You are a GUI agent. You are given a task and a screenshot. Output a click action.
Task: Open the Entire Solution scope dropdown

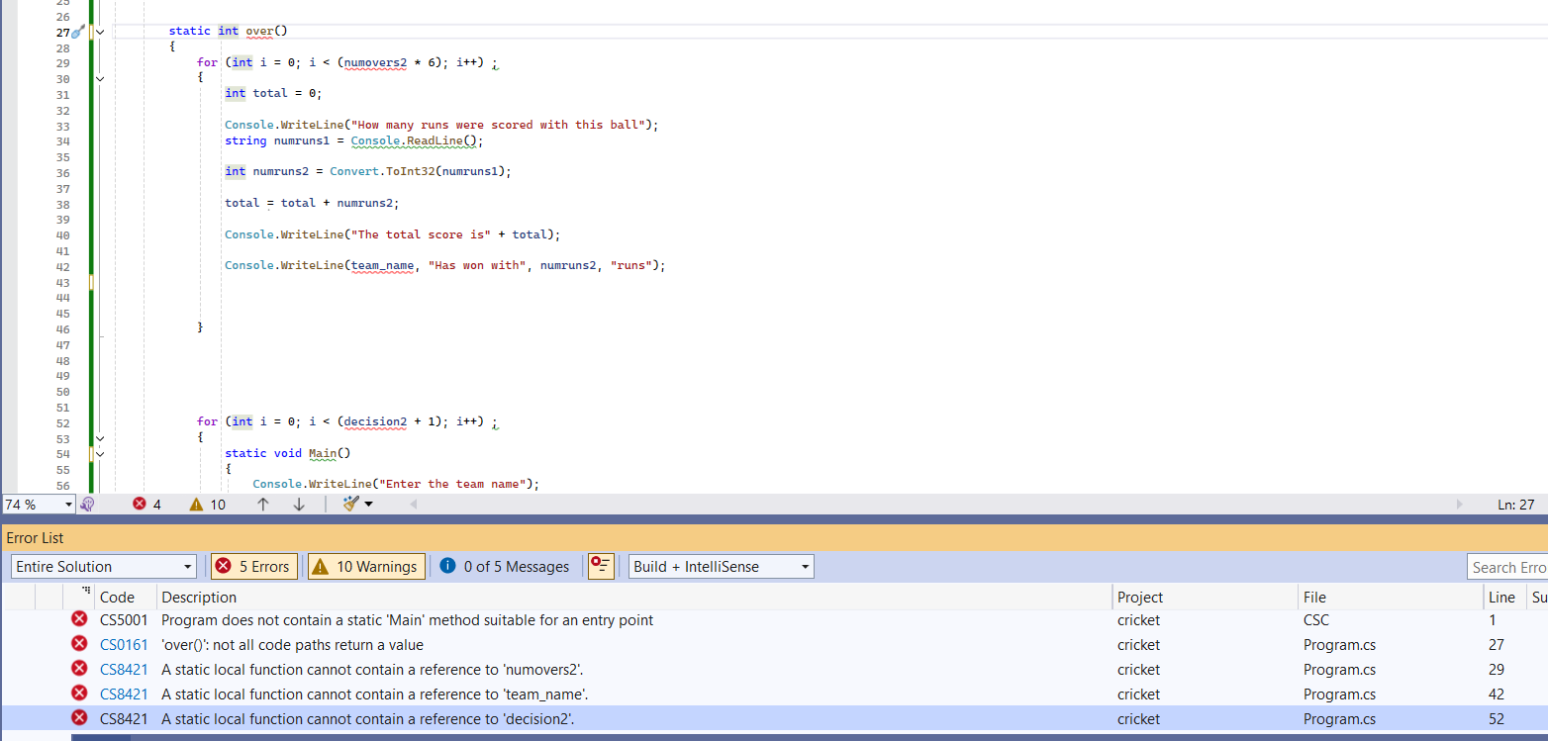point(104,567)
